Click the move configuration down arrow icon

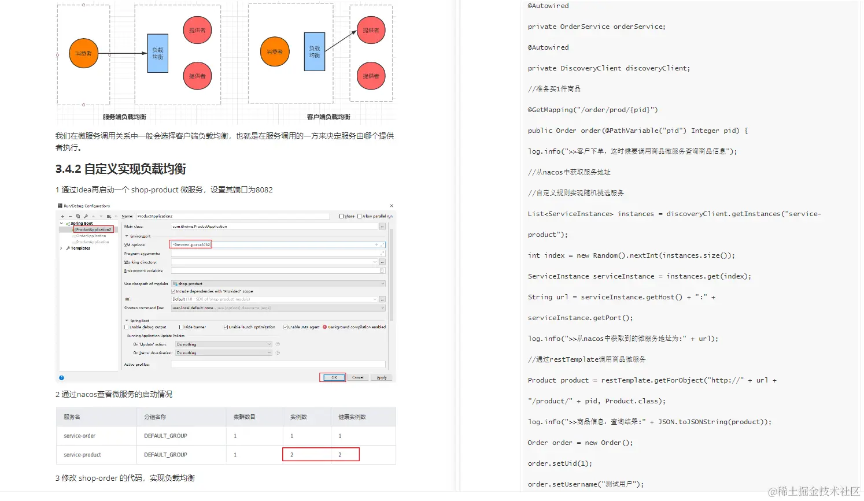(x=101, y=216)
